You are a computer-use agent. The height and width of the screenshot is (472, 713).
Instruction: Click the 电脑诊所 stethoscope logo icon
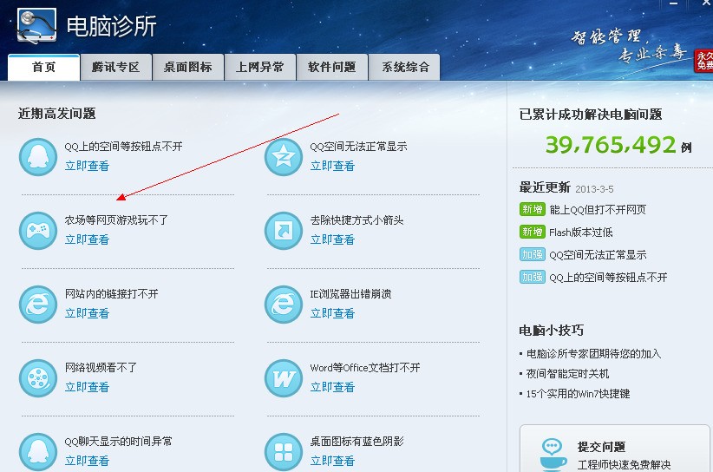coord(36,25)
